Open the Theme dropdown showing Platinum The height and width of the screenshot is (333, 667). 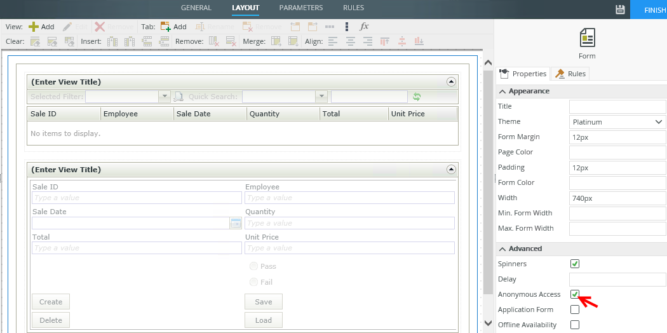click(x=617, y=121)
